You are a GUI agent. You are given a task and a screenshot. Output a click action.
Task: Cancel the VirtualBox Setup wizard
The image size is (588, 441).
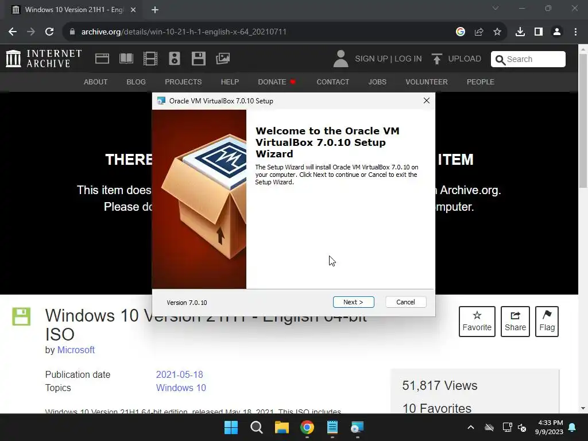pos(405,302)
